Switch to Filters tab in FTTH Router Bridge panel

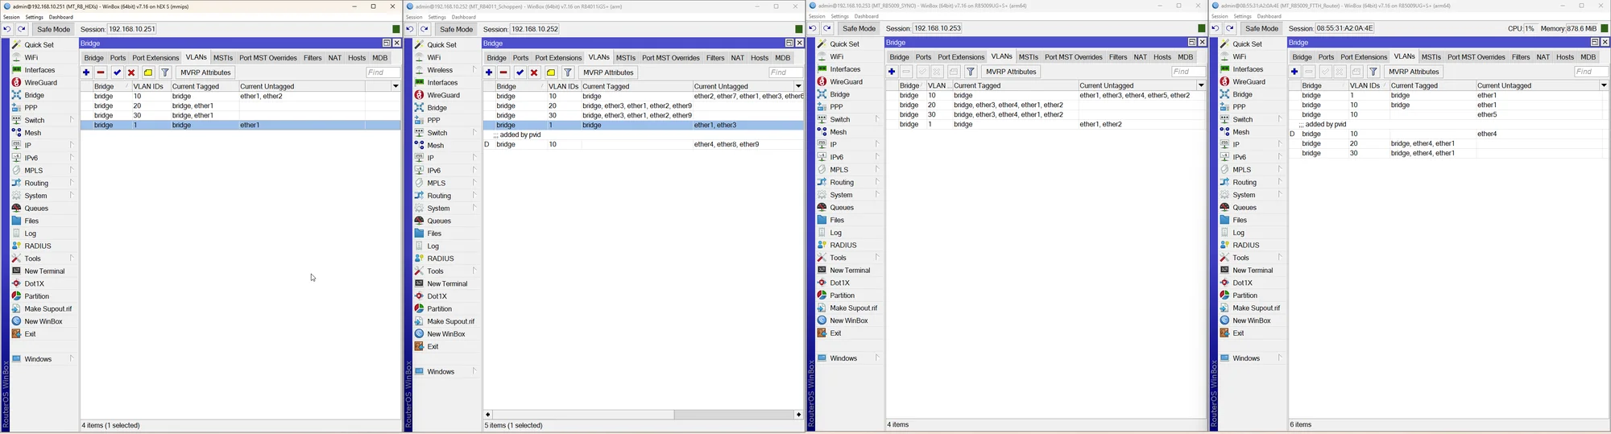click(1521, 57)
